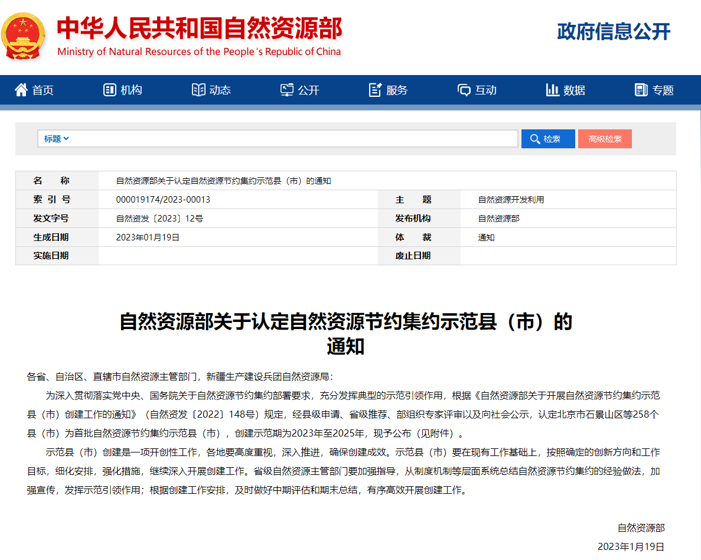701x560 pixels.
Task: Click the 机构 organization icon
Action: coord(109,90)
